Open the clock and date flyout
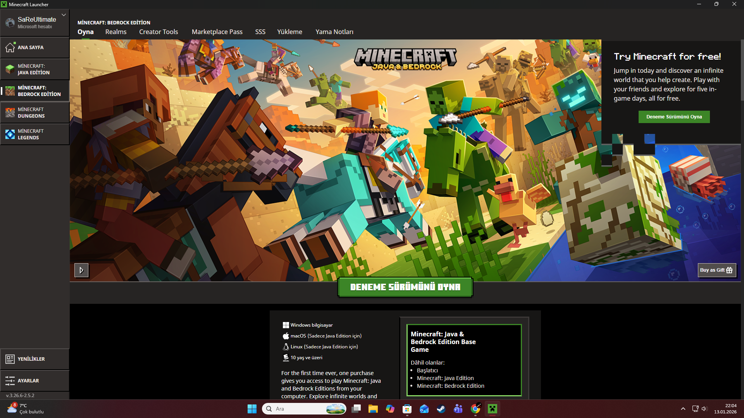The image size is (744, 418). click(x=725, y=409)
